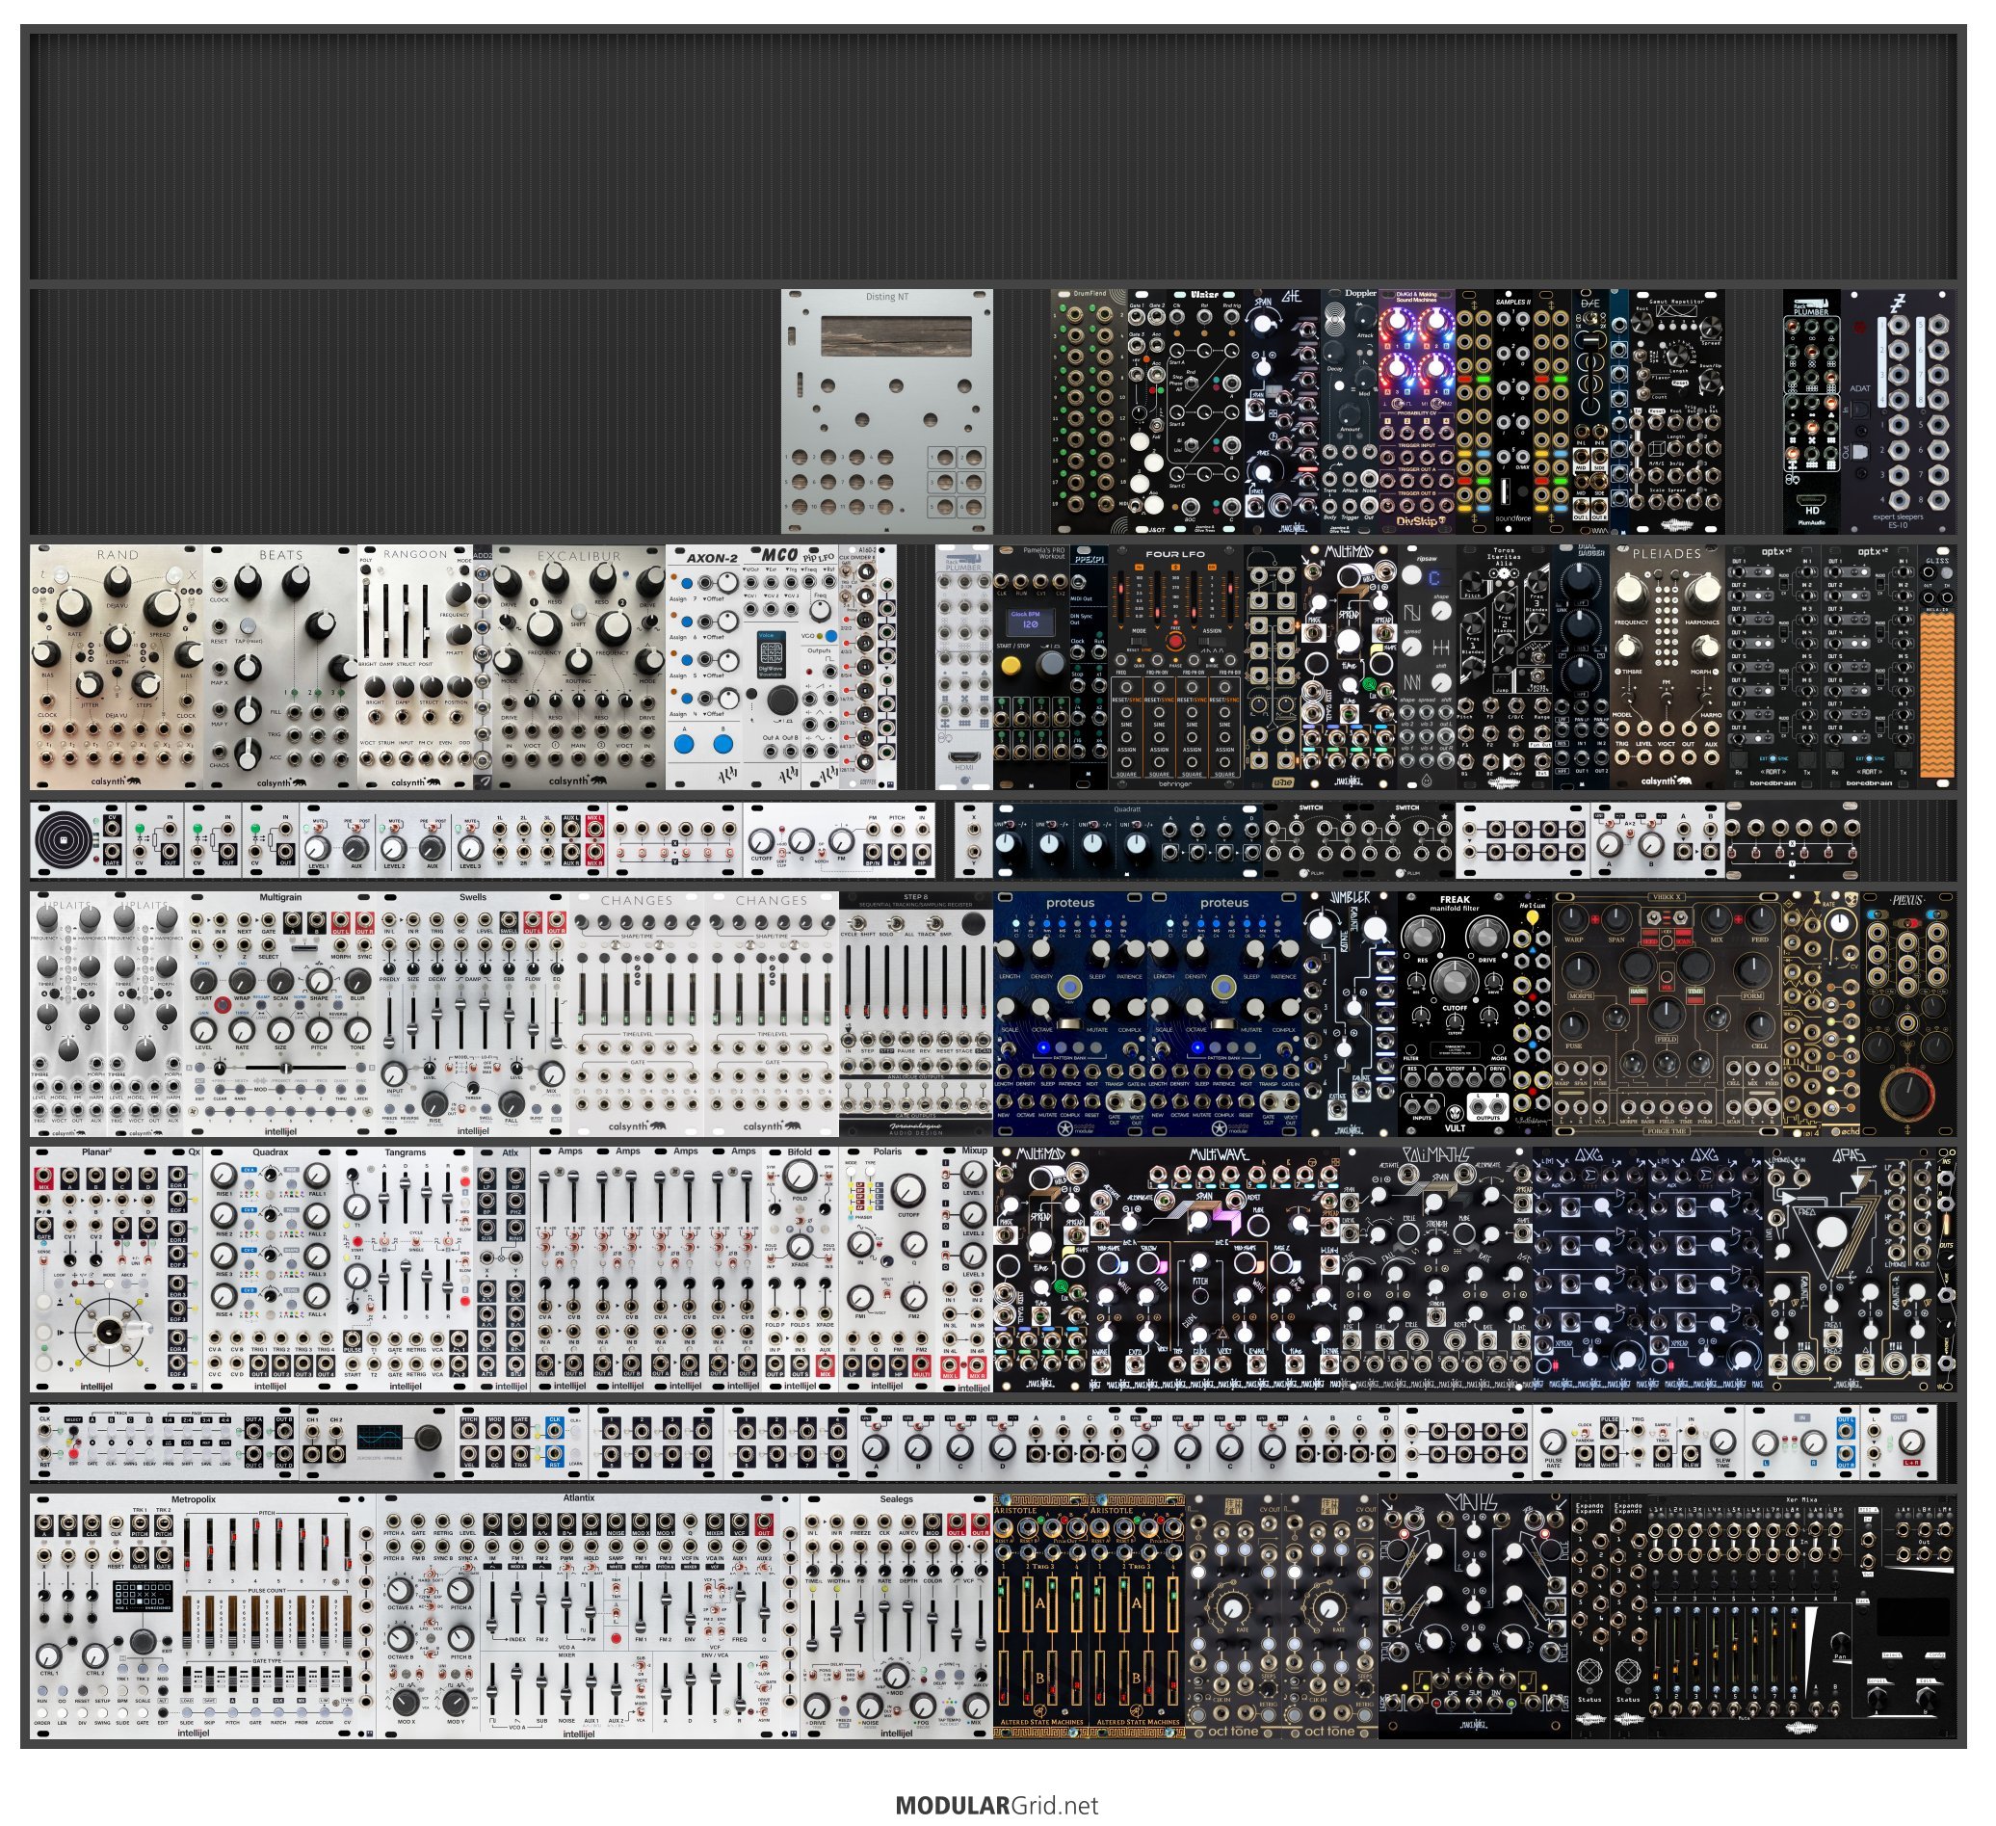Select the Polaris module

tap(887, 1269)
